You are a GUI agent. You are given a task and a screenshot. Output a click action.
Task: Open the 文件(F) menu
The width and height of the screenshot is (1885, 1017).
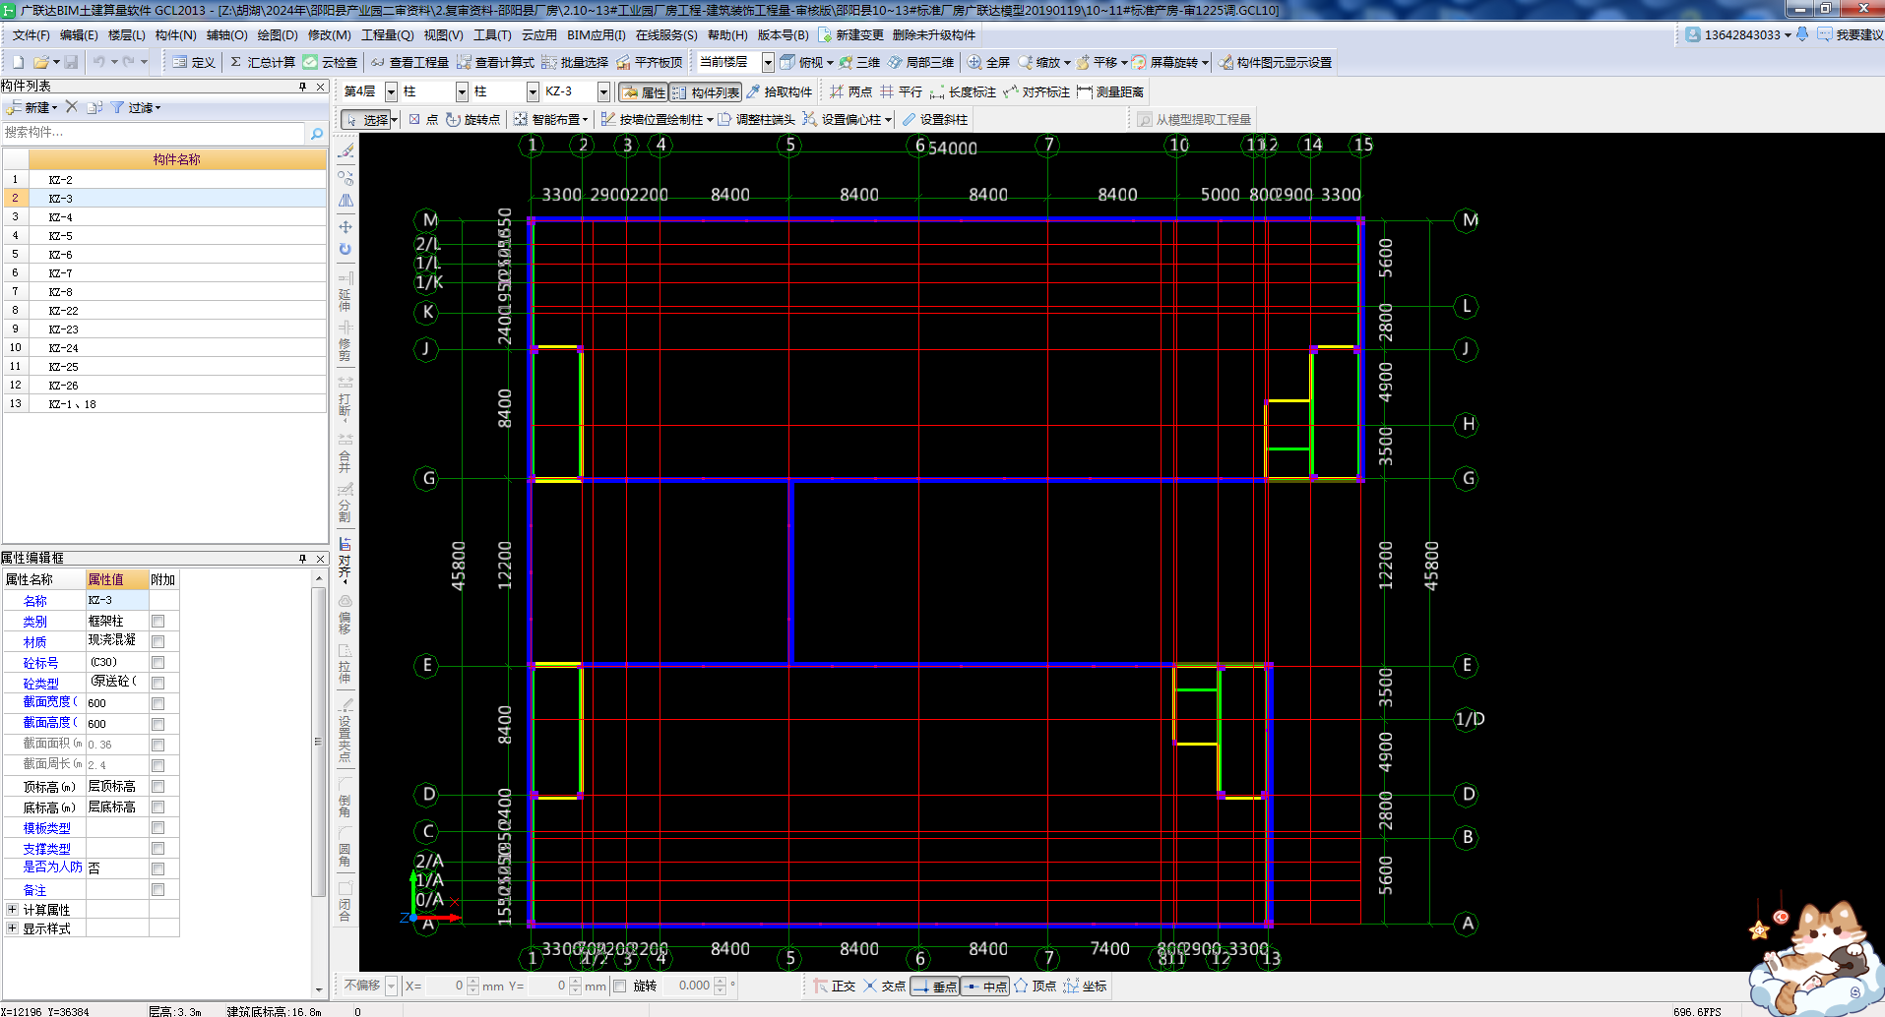31,34
